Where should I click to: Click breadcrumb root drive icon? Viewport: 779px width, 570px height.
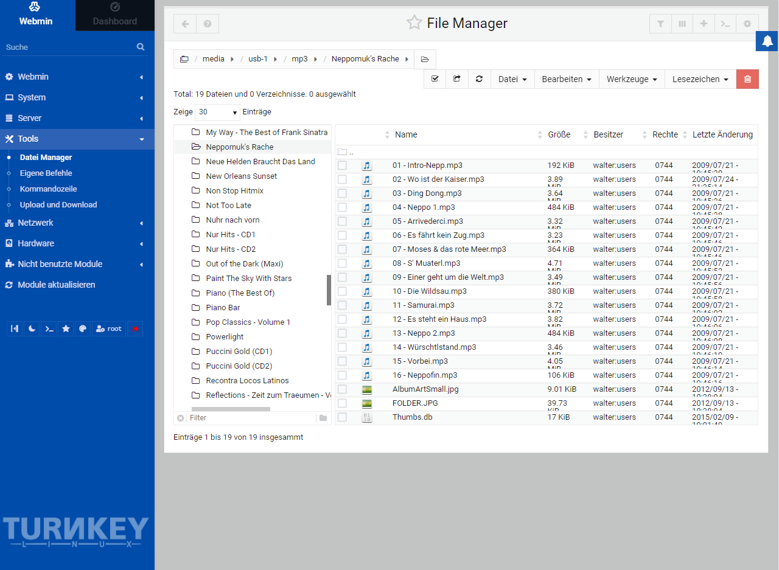coord(184,59)
